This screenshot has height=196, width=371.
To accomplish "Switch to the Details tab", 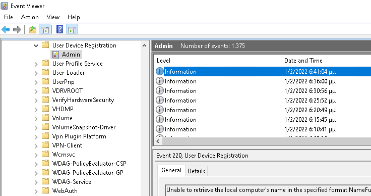I will [x=196, y=171].
